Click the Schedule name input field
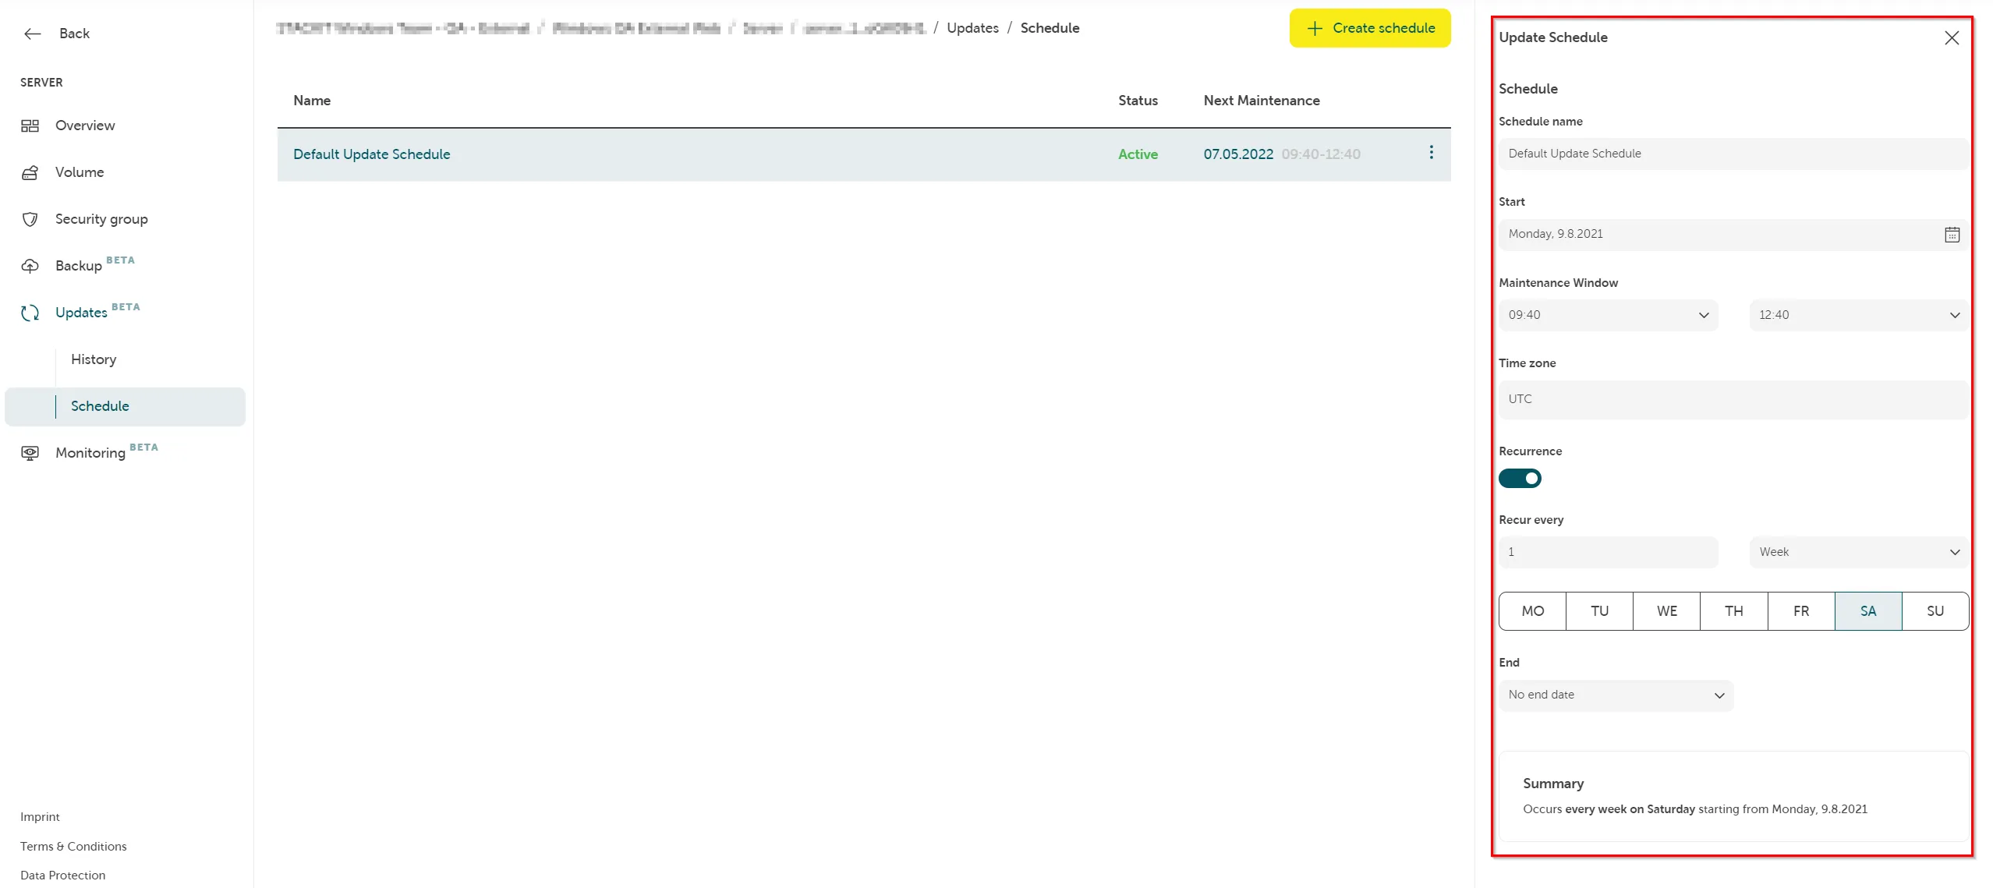This screenshot has width=1993, height=888. click(x=1733, y=153)
